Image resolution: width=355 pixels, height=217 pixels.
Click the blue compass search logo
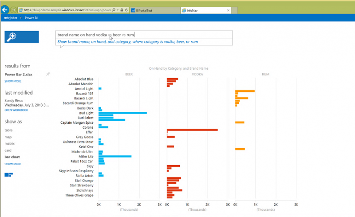(21, 37)
